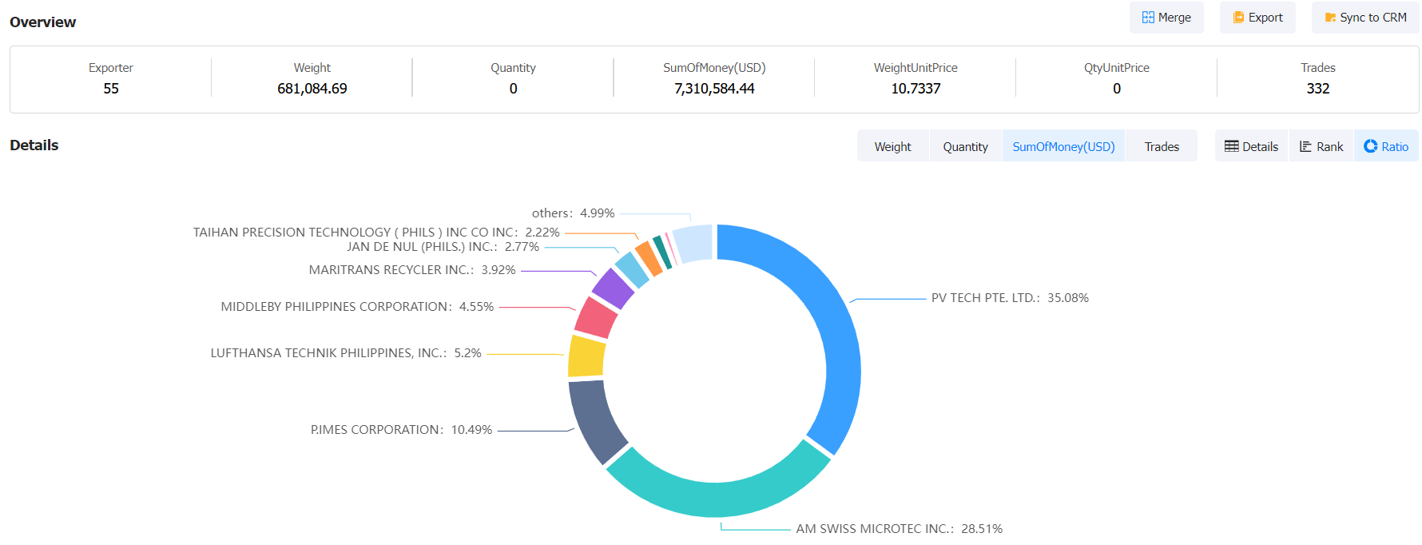The width and height of the screenshot is (1422, 545).
Task: Click the Overview heading
Action: click(x=43, y=22)
